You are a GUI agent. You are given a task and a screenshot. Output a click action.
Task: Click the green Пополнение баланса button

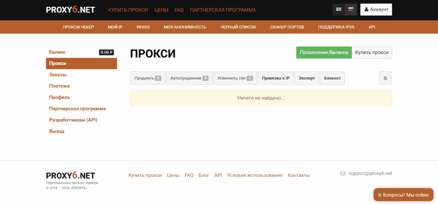click(324, 53)
